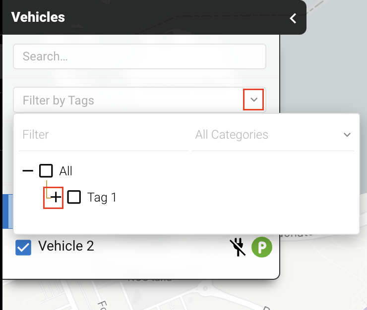Open the Filter by Tags dropdown arrow

(x=254, y=100)
